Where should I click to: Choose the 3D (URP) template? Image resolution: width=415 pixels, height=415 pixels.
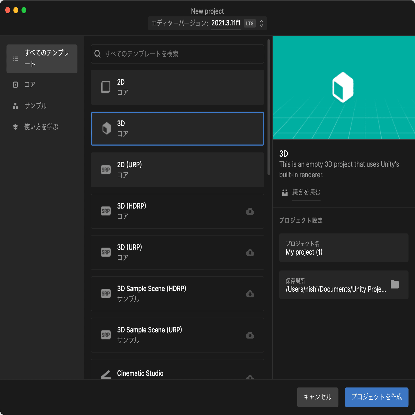[x=177, y=252]
